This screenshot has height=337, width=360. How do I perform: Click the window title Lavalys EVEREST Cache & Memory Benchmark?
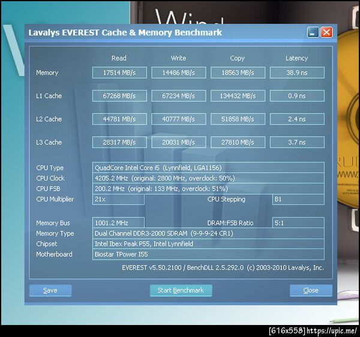click(x=125, y=32)
